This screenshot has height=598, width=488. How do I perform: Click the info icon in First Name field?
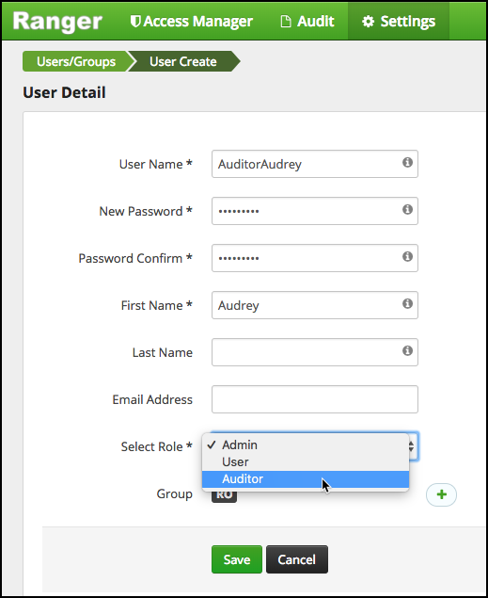pos(407,303)
